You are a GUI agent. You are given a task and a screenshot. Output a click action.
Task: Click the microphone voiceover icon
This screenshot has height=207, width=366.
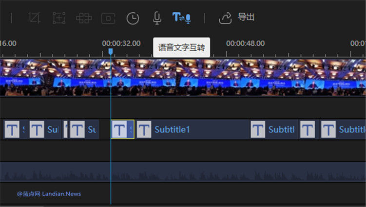point(157,18)
